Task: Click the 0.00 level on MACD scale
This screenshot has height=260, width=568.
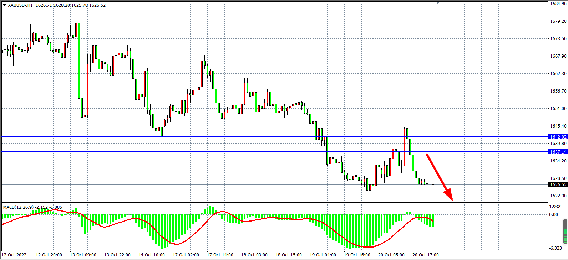Action: coord(554,214)
